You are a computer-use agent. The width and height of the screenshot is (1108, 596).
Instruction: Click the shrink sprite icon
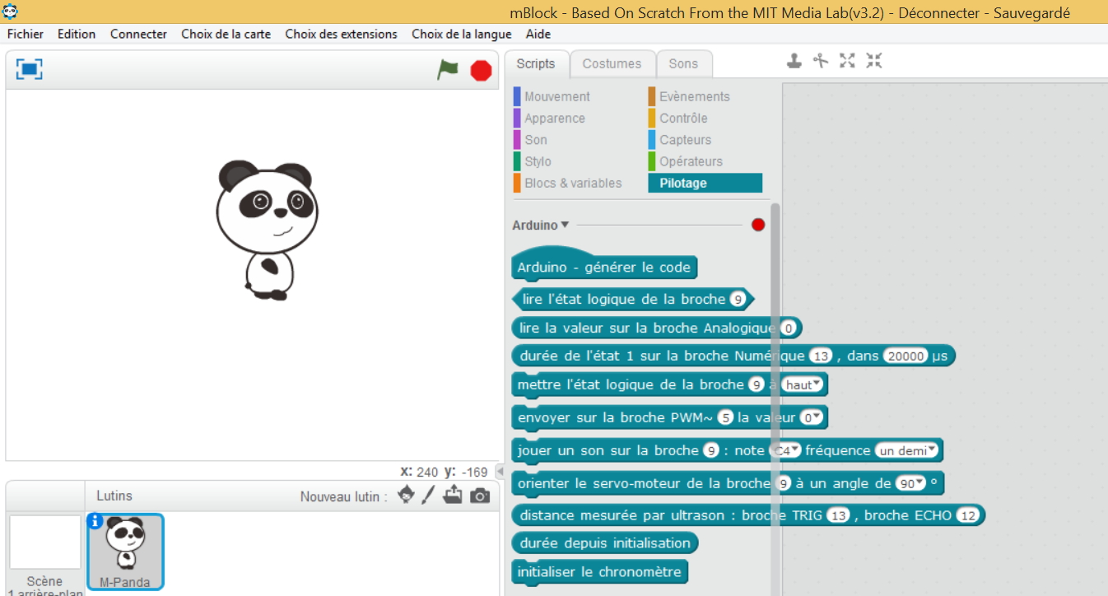(x=873, y=61)
